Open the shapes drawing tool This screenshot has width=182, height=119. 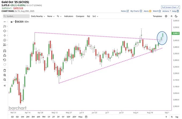click(x=5, y=31)
